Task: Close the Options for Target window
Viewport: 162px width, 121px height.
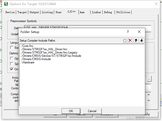Action: point(156,4)
